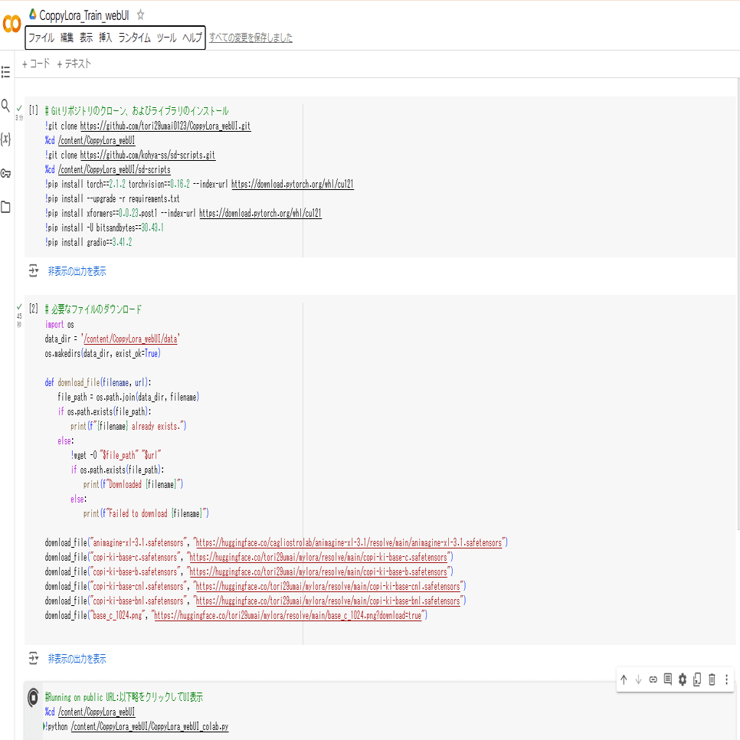Click the output icon below cell [2]

34,658
